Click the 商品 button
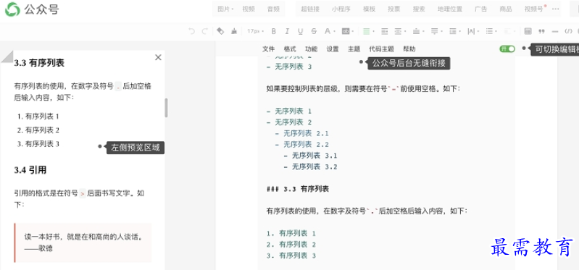This screenshot has height=270, width=579. [x=506, y=9]
